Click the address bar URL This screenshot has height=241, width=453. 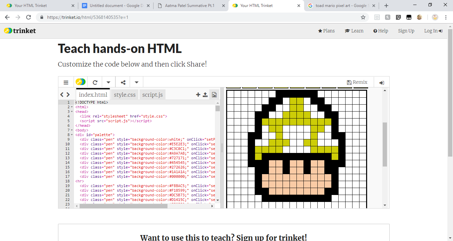coord(88,18)
